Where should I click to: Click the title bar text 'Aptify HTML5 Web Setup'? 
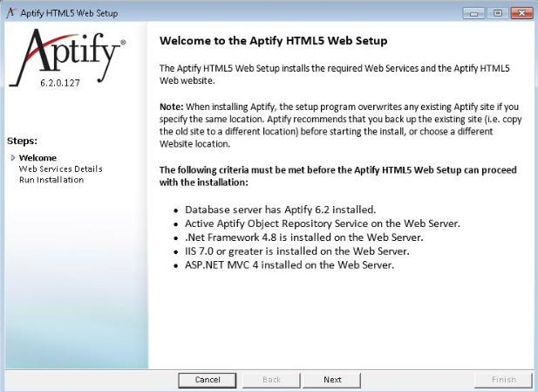(x=69, y=13)
